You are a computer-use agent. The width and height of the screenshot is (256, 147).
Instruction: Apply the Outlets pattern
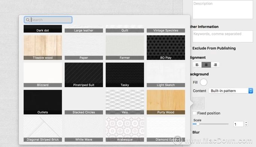(43, 102)
